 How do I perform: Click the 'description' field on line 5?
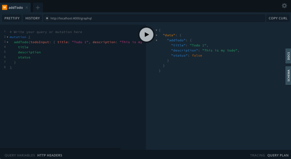(29, 52)
